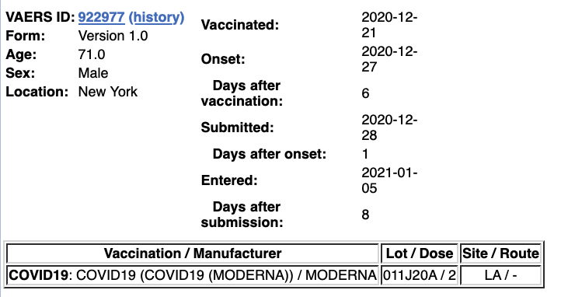
Task: Click the Location value New York
Action: pyautogui.click(x=108, y=92)
